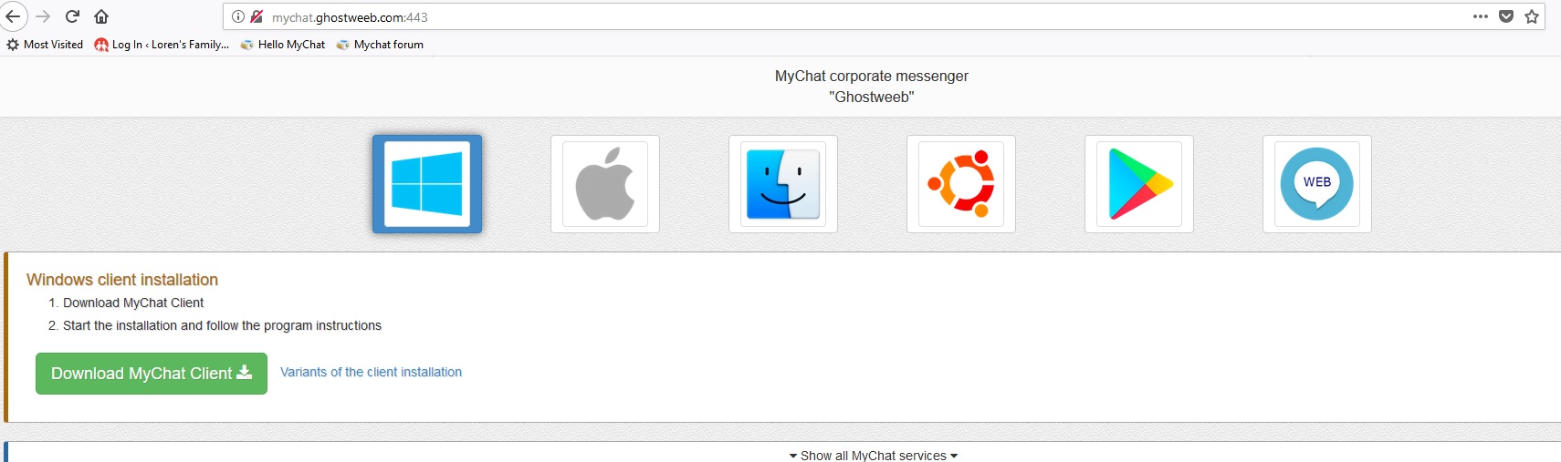The height and width of the screenshot is (462, 1561).
Task: Click the site information icon in address bar
Action: (238, 16)
